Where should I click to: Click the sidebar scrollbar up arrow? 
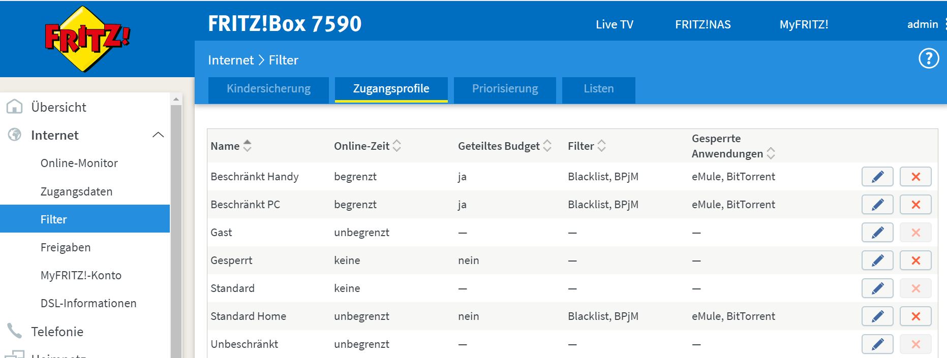pyautogui.click(x=176, y=99)
